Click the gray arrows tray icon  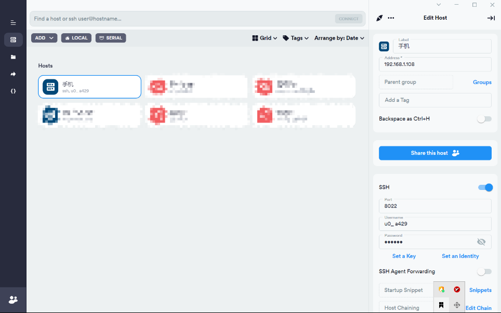[457, 305]
